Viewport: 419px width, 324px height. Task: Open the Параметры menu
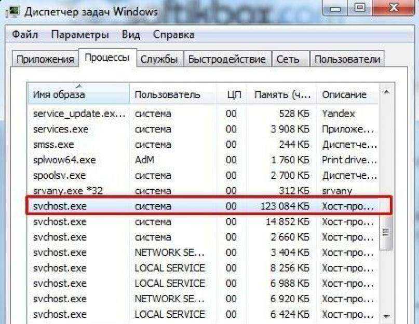[80, 35]
